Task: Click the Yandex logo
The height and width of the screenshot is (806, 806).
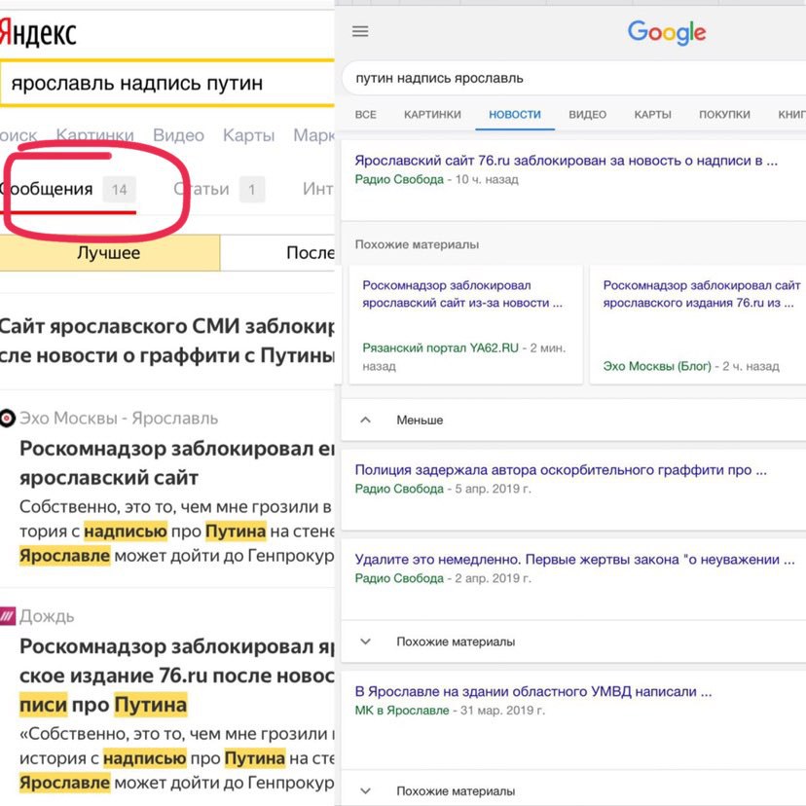Action: pos(38,33)
